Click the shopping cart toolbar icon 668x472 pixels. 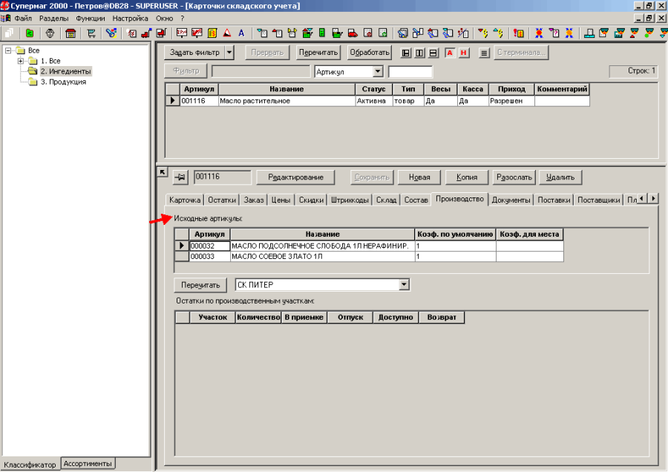pyautogui.click(x=91, y=33)
